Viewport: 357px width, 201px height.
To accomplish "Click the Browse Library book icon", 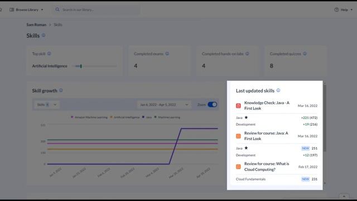I will 12,10.
